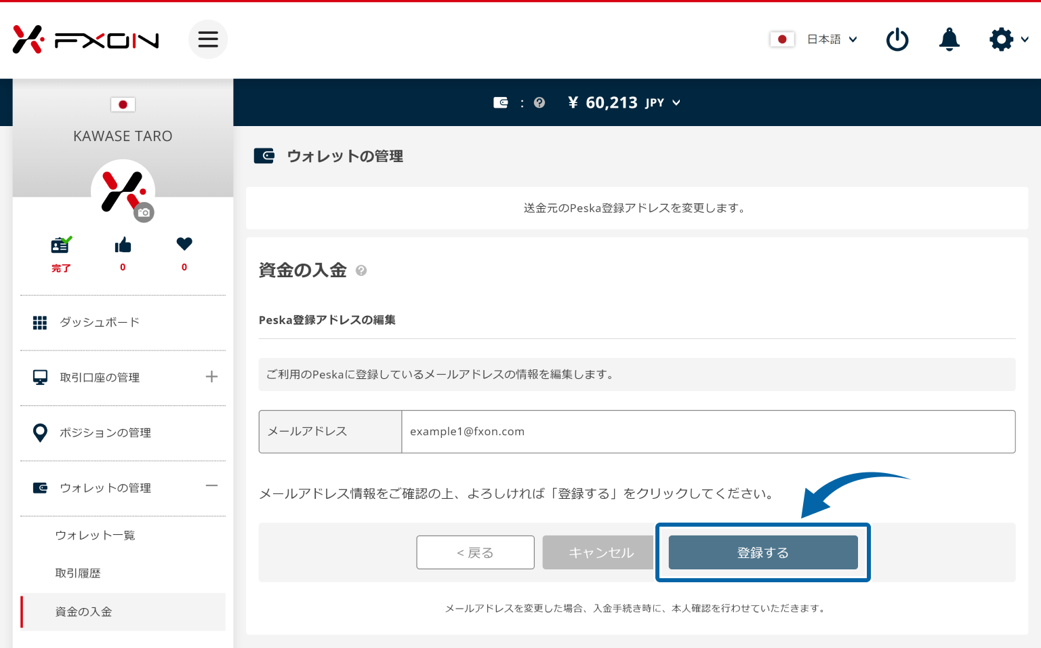Open ポジションの管理 menu item
The width and height of the screenshot is (1041, 648).
(105, 433)
